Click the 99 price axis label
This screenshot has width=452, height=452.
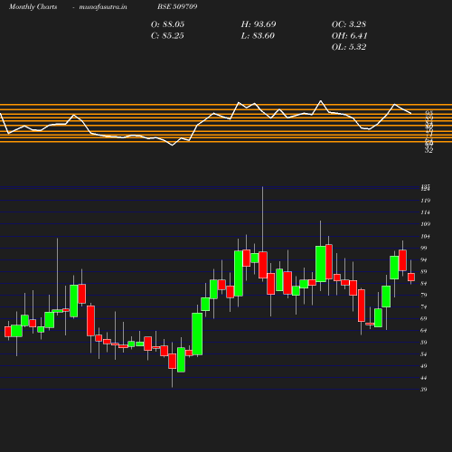coord(424,248)
